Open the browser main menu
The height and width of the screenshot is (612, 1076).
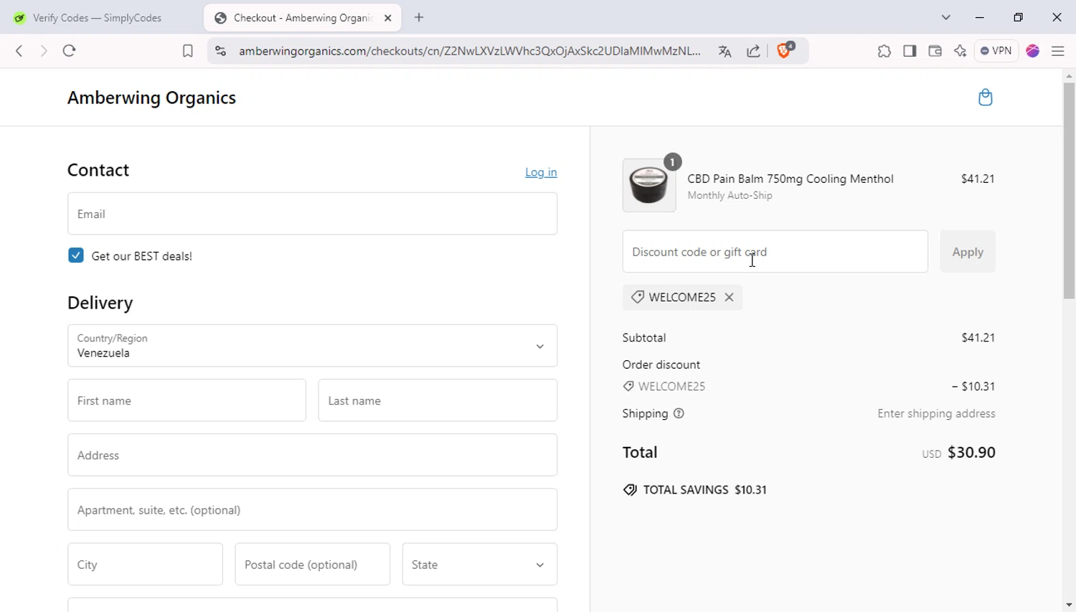(x=1058, y=51)
